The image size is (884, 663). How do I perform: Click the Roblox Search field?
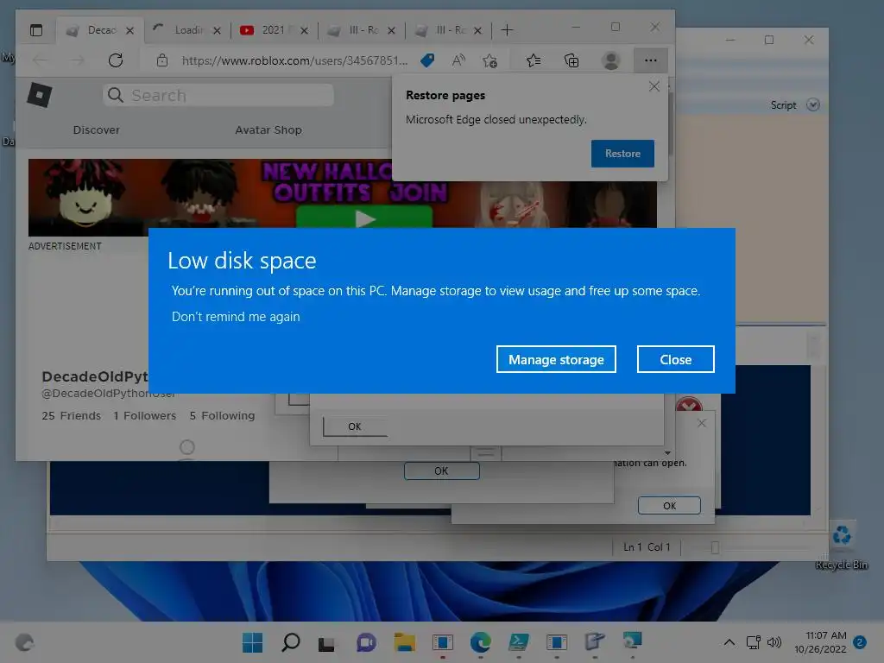click(218, 95)
